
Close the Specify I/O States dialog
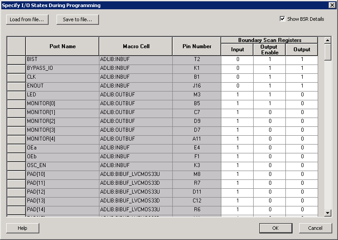[x=332, y=5]
